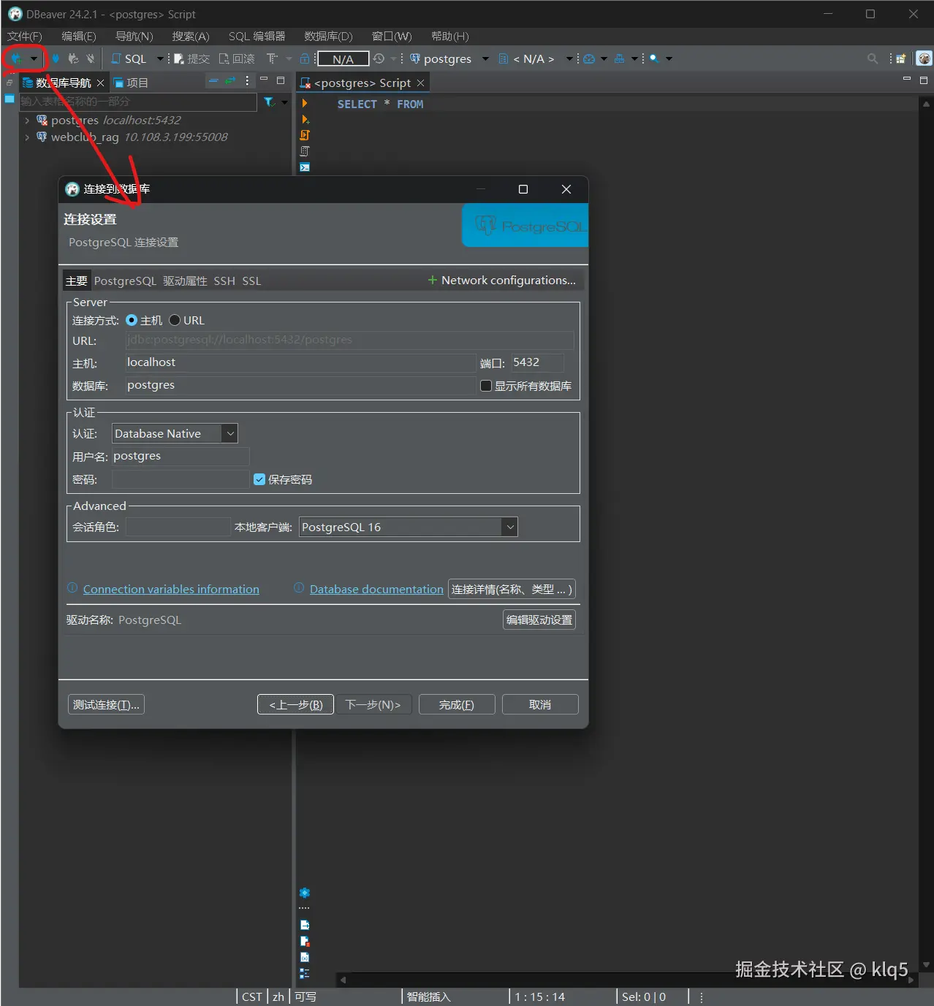Switch to the 驱动属性 tab
Image resolution: width=934 pixels, height=1006 pixels.
185,281
